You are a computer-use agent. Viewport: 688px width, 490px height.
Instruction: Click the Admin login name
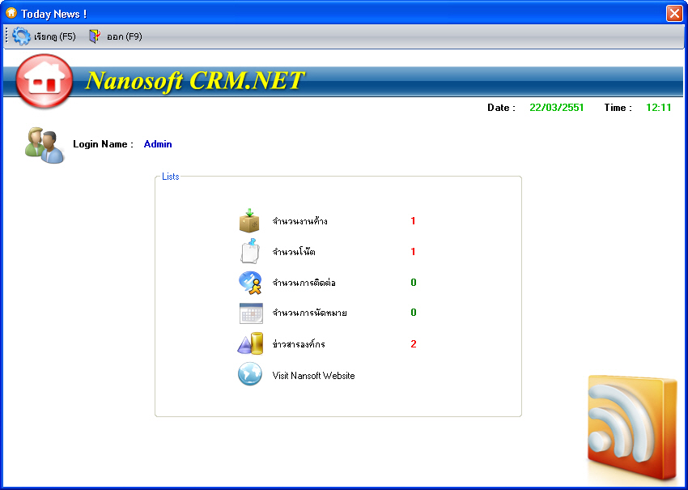pos(158,144)
